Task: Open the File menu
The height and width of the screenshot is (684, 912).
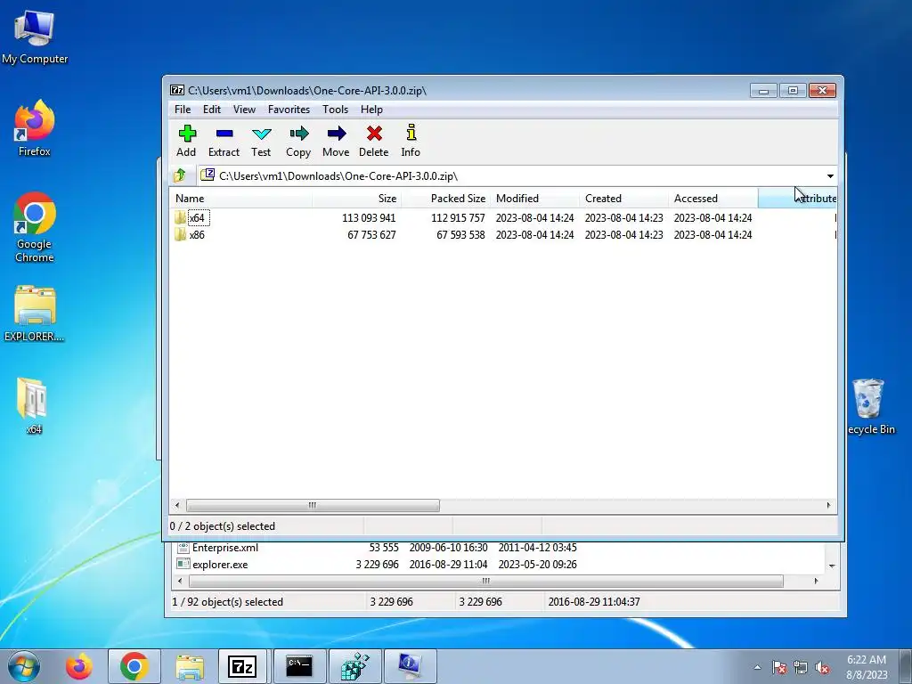Action: click(x=183, y=110)
